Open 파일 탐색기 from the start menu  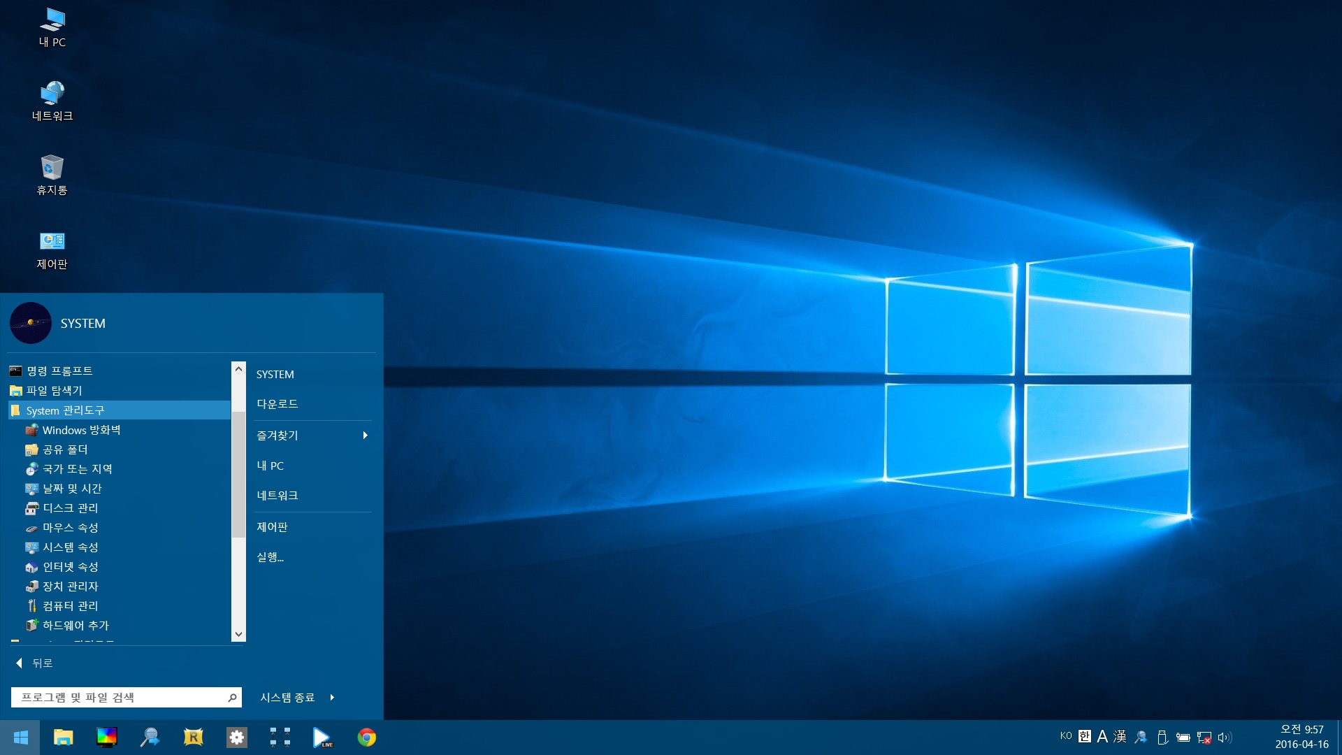pos(119,390)
